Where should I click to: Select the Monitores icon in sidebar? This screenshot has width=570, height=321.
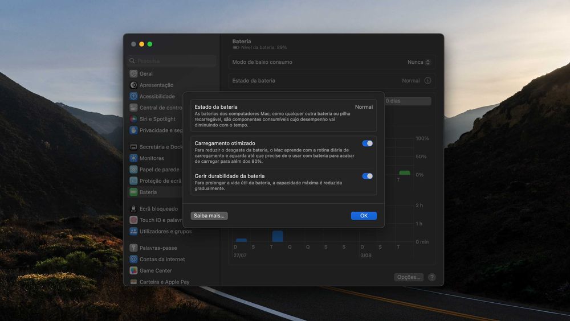tap(133, 158)
